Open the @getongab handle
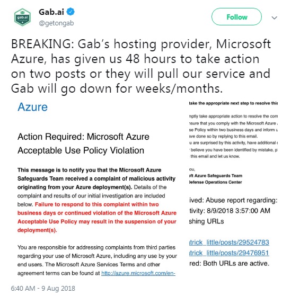Image resolution: width=291 pixels, height=296 pixels. pos(56,23)
